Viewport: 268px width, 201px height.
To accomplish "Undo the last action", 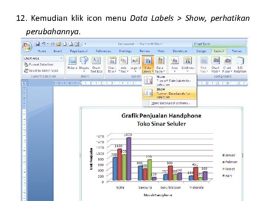I will [44, 44].
